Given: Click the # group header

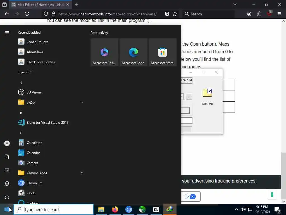Looking at the screenshot, I should [x=21, y=83].
